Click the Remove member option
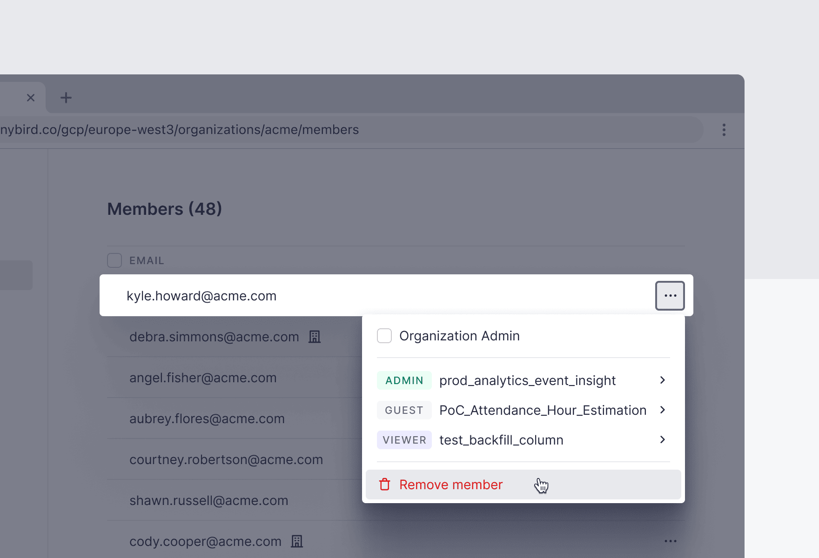Screen dimensions: 819x558 [x=450, y=485]
